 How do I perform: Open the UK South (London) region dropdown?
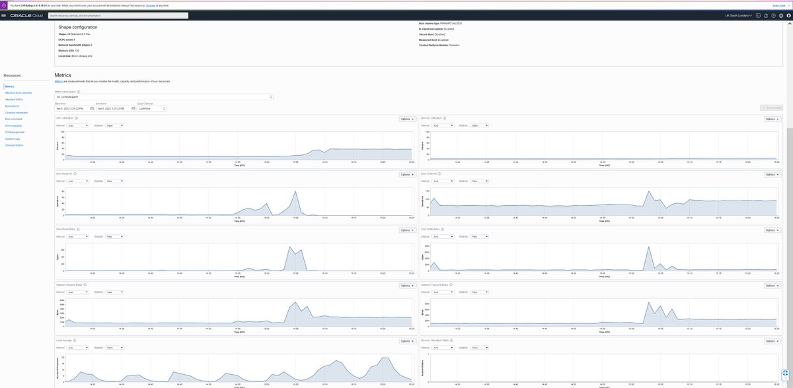(738, 15)
